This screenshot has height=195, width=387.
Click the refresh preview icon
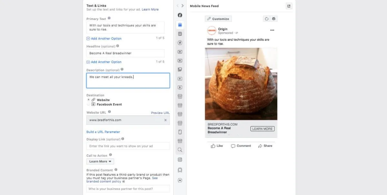coord(267,19)
